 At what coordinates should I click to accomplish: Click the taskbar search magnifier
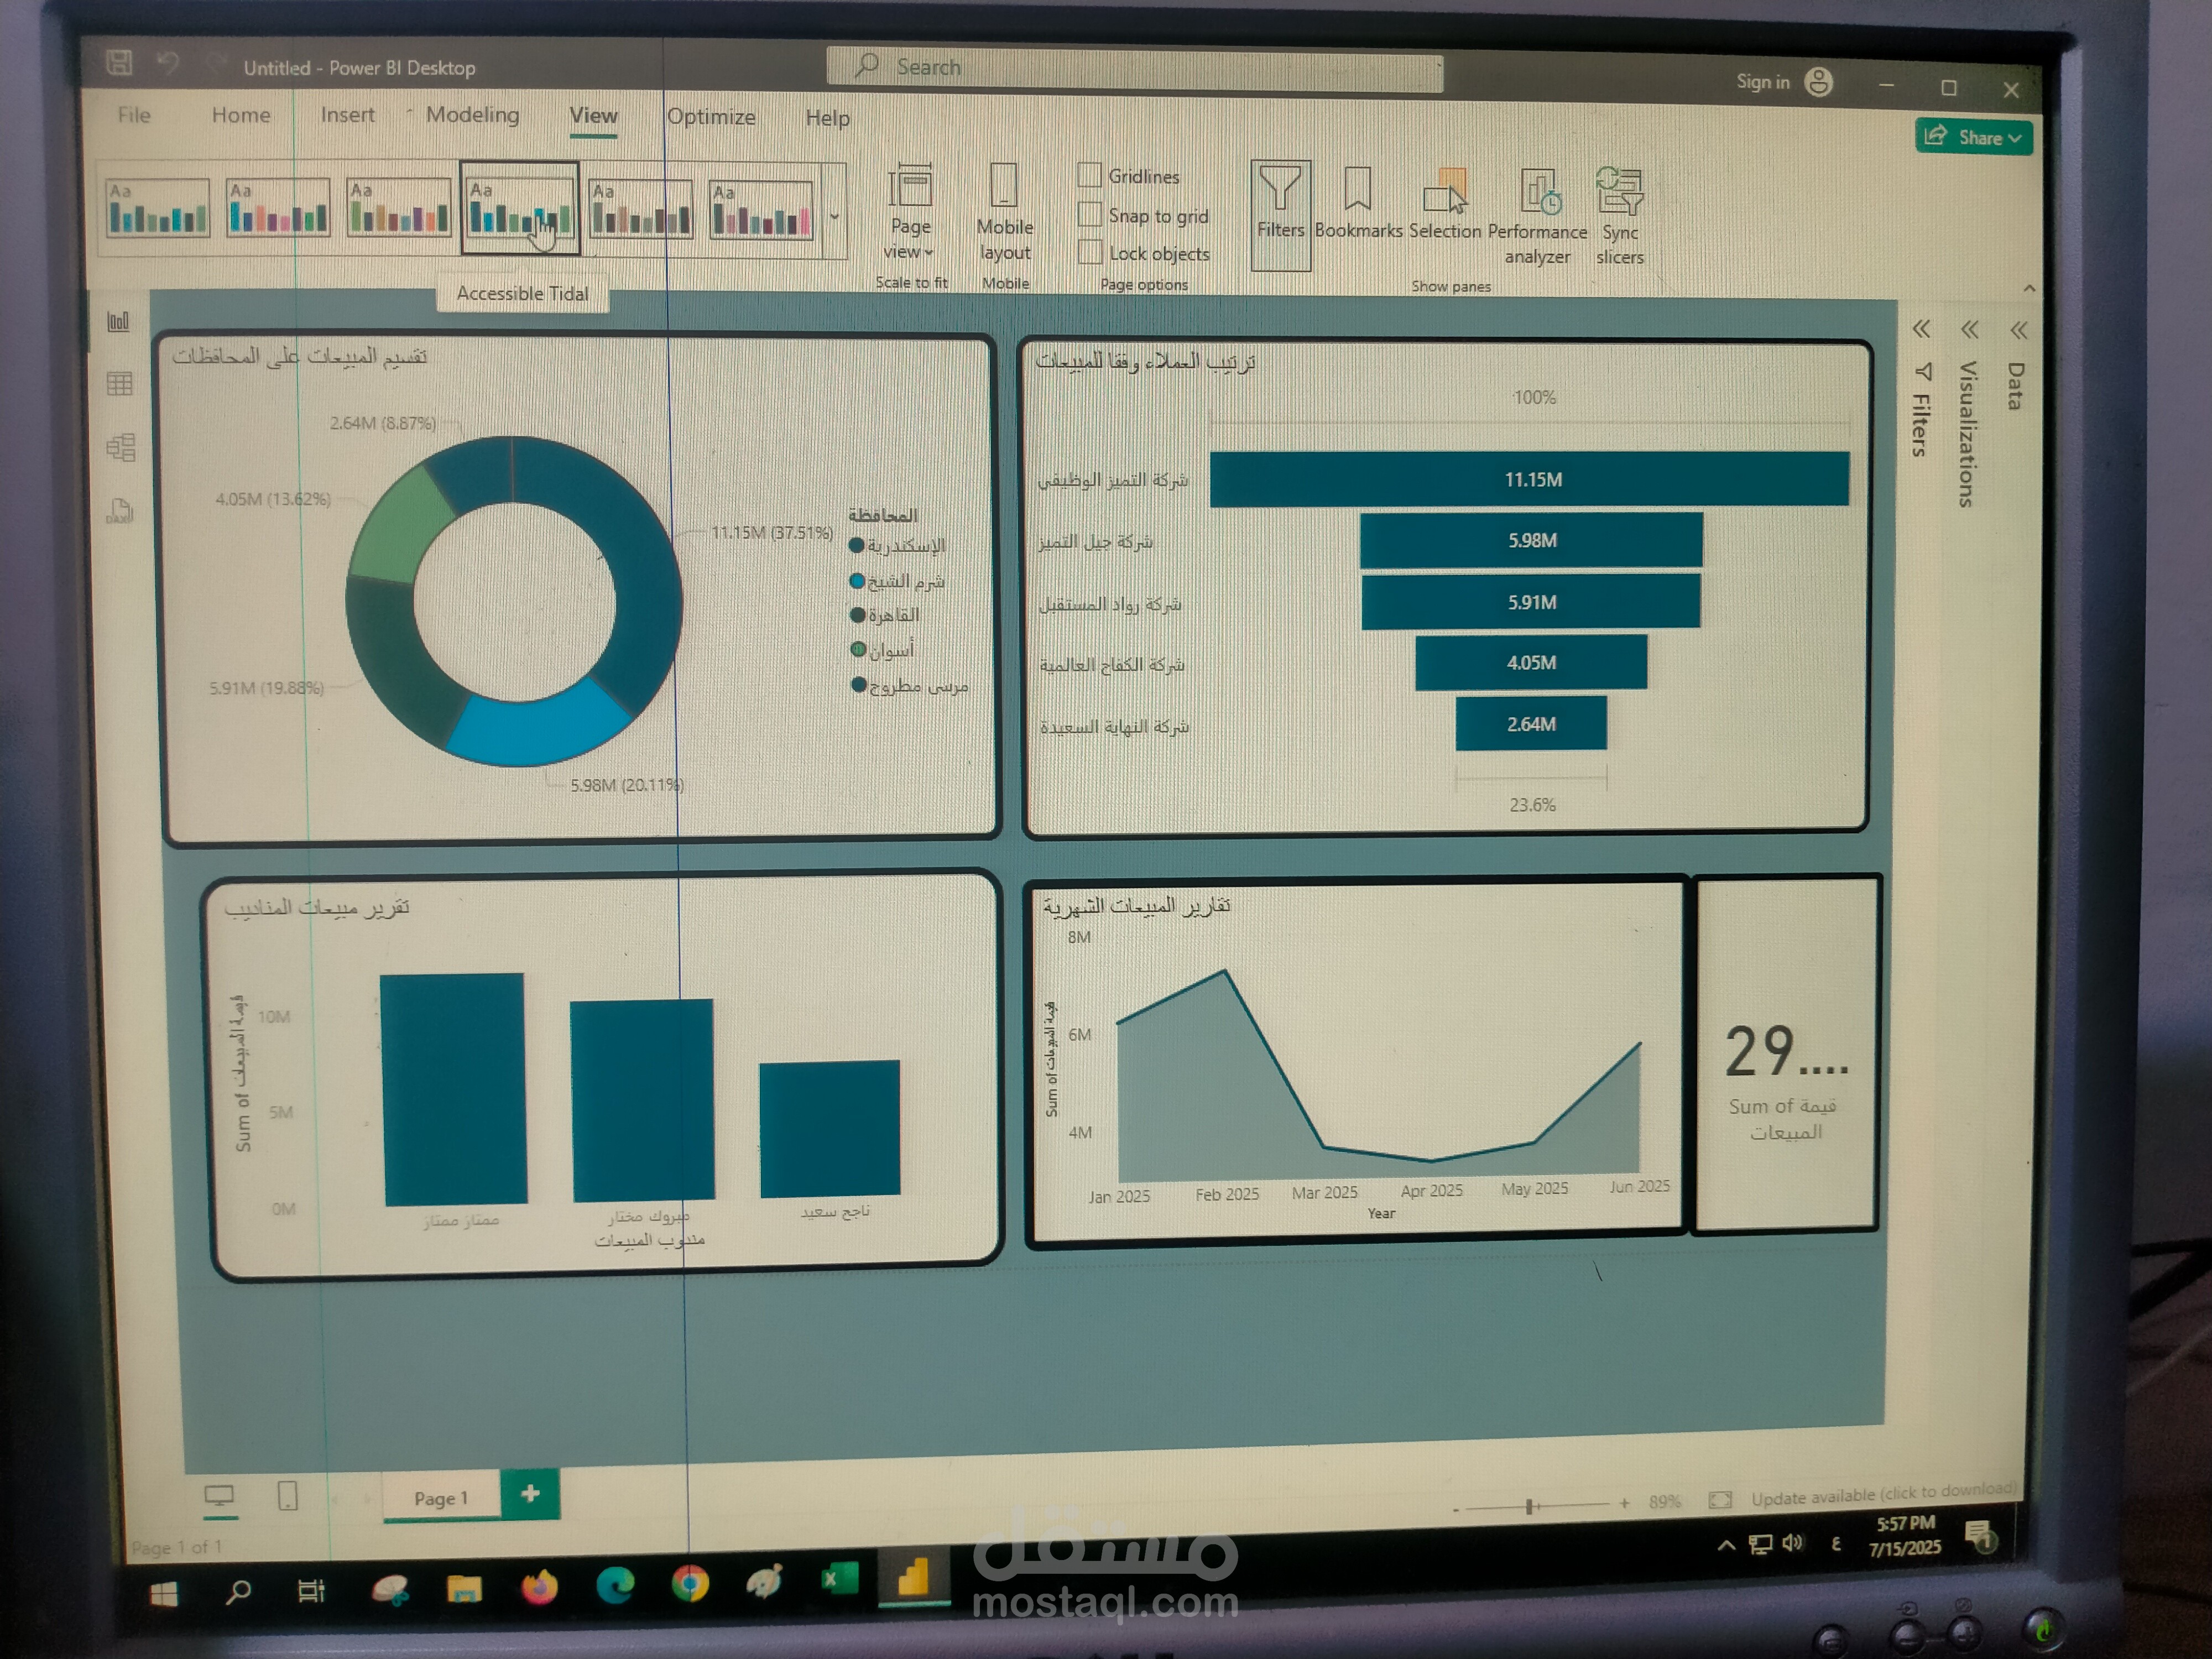238,1592
